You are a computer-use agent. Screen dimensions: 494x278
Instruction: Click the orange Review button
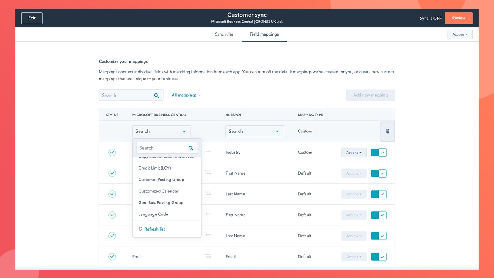pyautogui.click(x=459, y=18)
